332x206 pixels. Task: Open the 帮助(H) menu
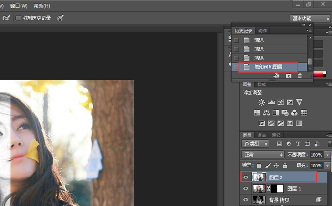point(41,6)
